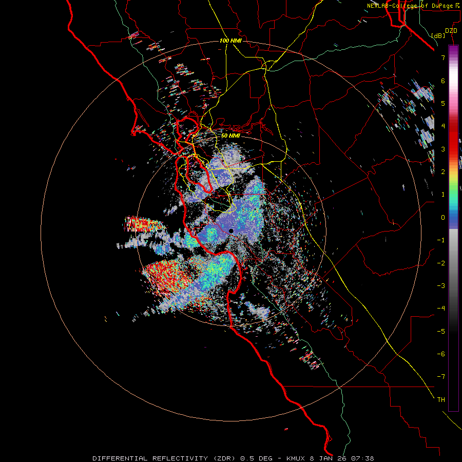This screenshot has width=462, height=462.
Task: Click the red band of the ZDR color bar
Action: click(453, 139)
